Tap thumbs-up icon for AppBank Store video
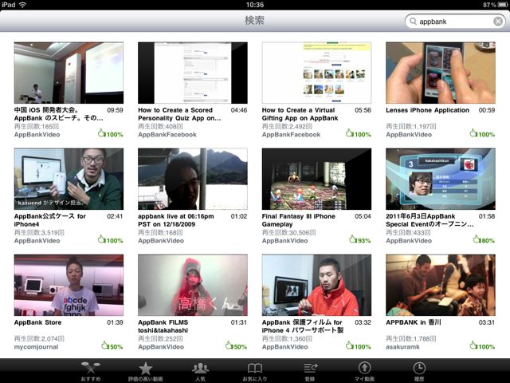Screen dimensions: 510x383 (105, 345)
